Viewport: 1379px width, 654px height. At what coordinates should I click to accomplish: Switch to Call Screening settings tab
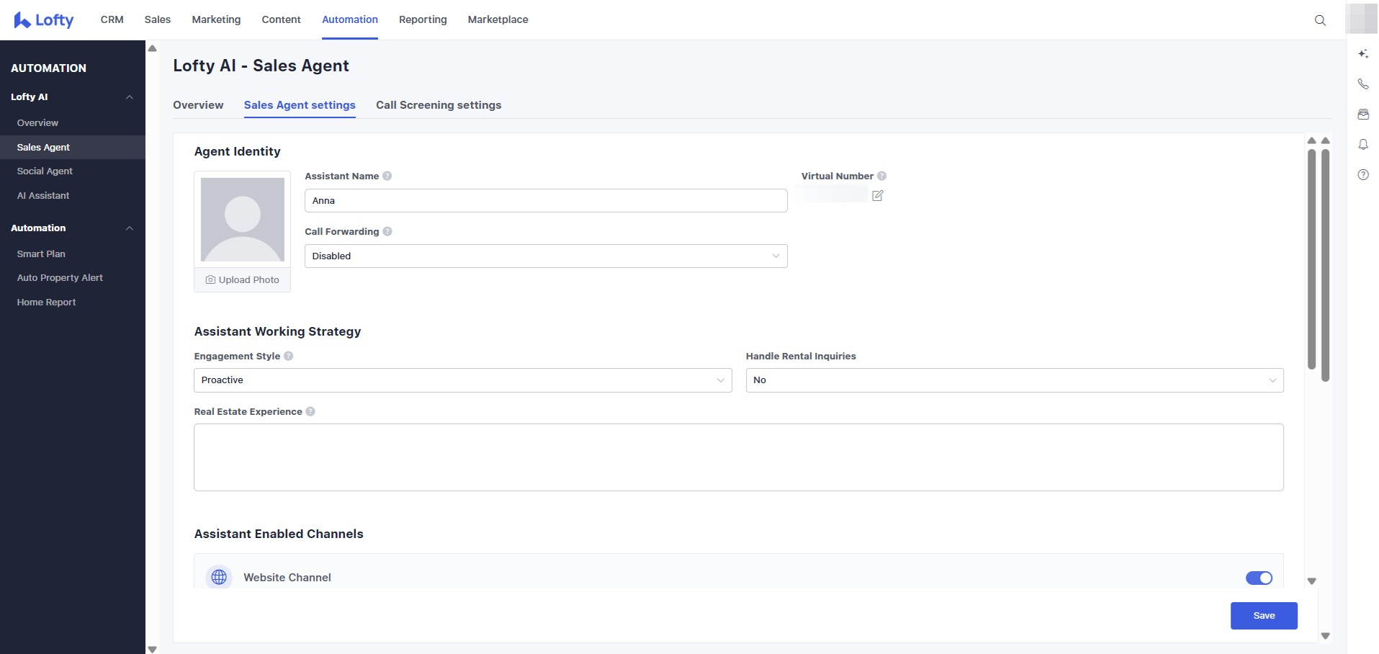[438, 105]
